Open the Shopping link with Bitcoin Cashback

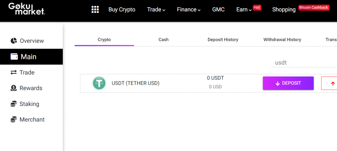click(x=284, y=10)
